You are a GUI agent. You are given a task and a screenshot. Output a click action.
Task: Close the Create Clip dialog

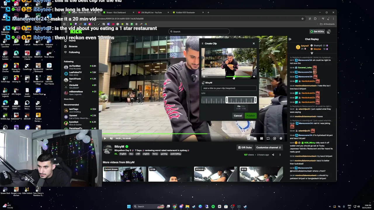[254, 43]
